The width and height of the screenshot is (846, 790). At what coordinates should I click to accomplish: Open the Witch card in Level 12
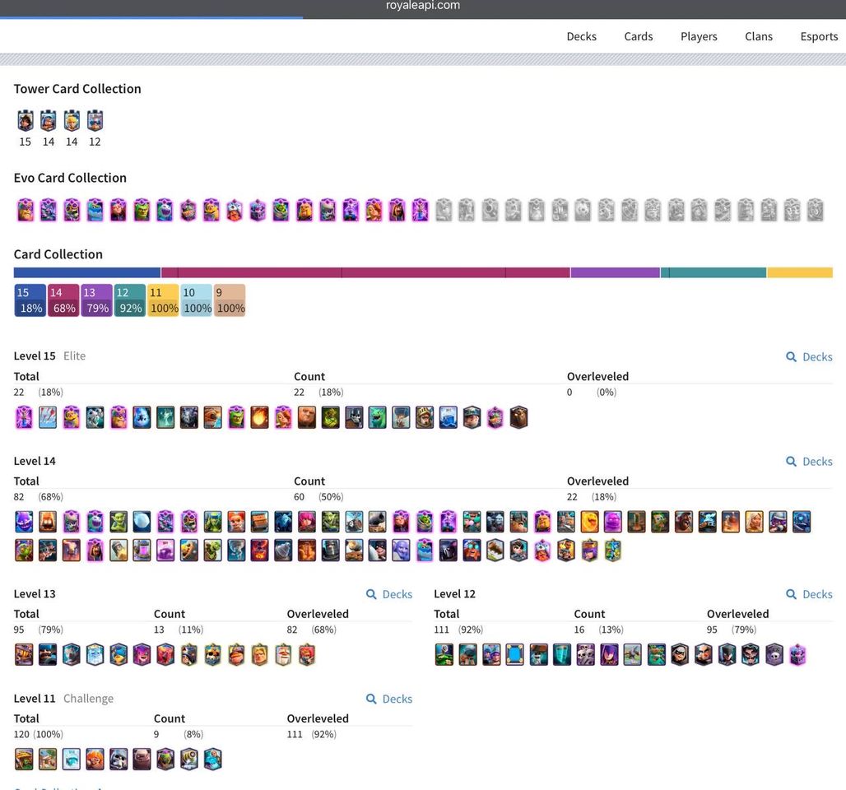[x=609, y=654]
